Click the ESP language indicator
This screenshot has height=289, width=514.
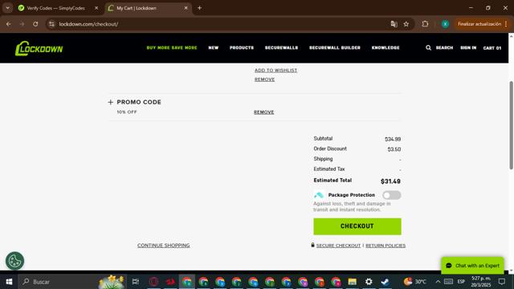coord(461,282)
